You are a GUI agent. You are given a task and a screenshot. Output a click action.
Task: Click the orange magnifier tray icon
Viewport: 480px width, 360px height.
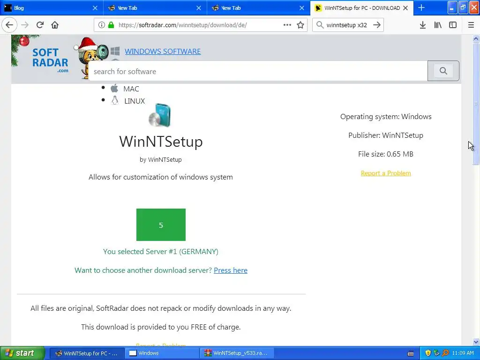(445, 353)
